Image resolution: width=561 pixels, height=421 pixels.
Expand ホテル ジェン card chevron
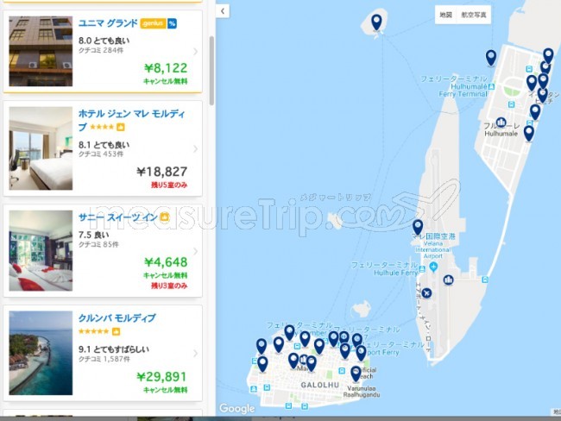[195, 148]
